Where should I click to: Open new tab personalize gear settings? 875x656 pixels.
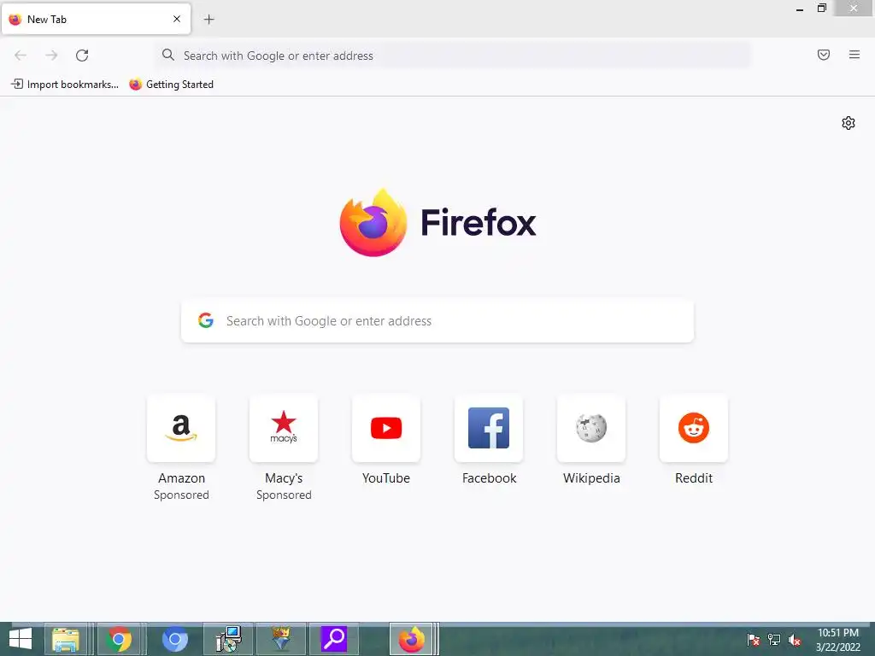point(849,123)
